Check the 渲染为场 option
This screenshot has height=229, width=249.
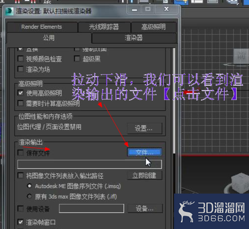20,69
